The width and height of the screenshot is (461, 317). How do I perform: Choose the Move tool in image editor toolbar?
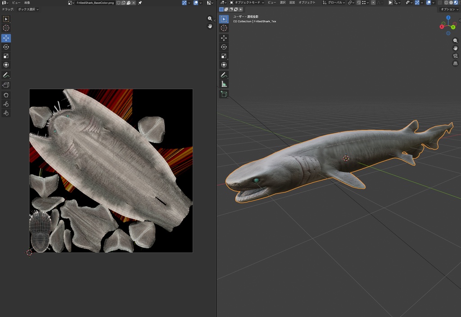point(6,38)
